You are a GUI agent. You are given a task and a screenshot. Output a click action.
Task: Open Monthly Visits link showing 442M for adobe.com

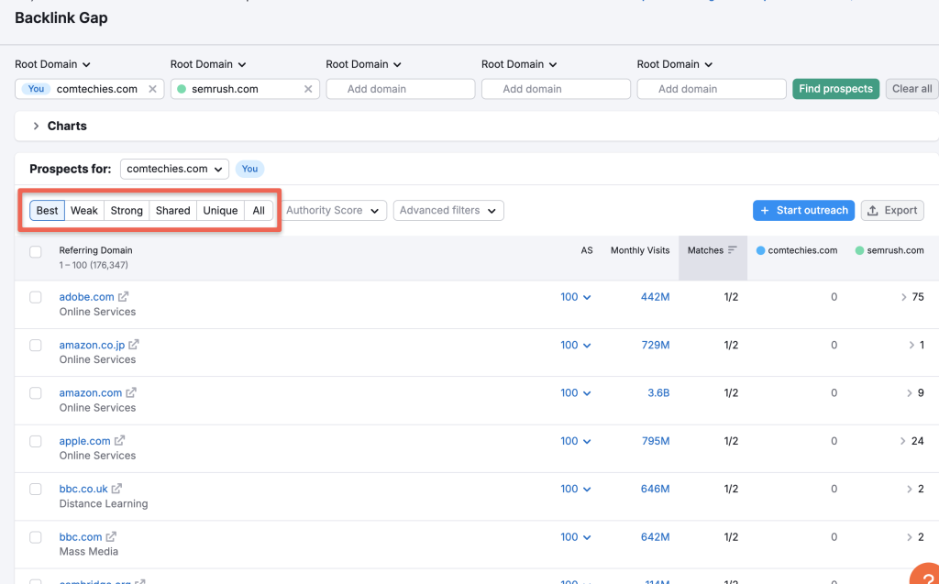click(x=654, y=296)
